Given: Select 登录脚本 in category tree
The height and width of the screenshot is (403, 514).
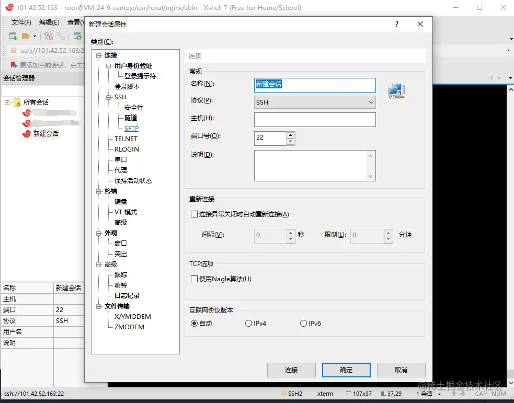Looking at the screenshot, I should click(x=127, y=86).
